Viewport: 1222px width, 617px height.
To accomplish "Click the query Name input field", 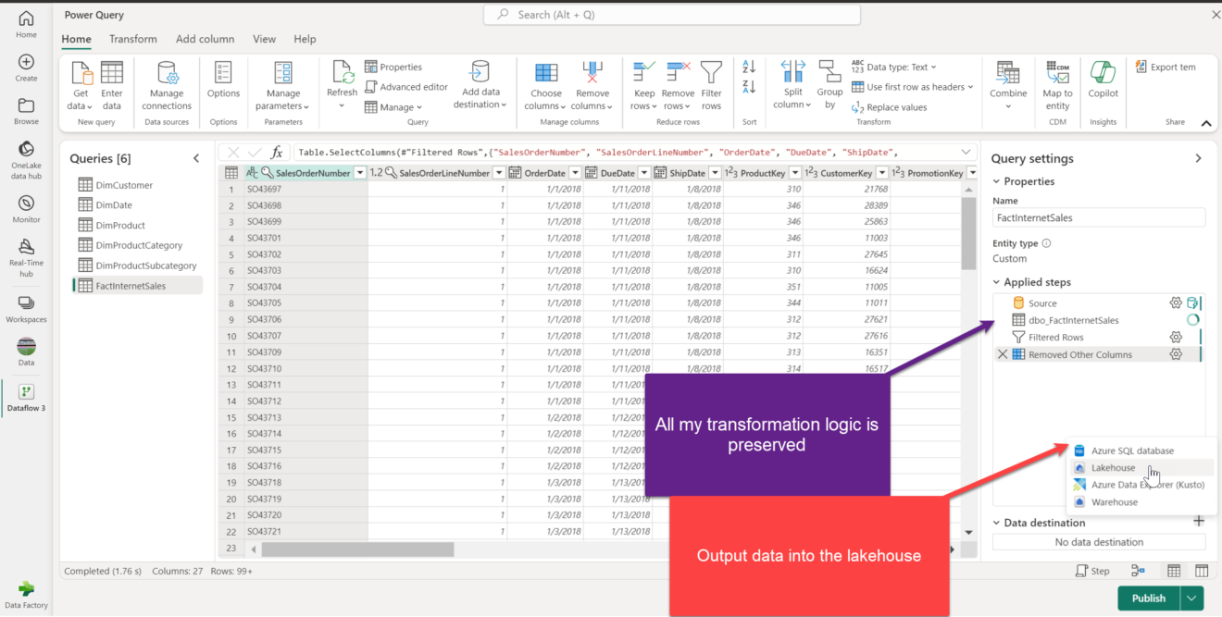I will [1098, 217].
